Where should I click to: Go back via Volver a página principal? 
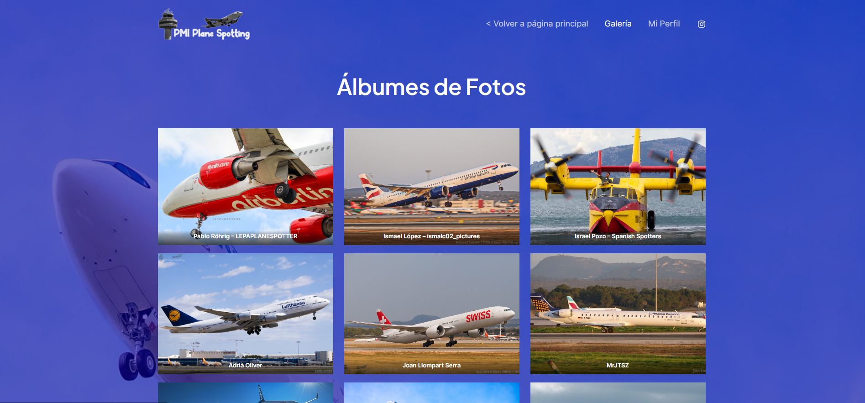click(x=537, y=24)
